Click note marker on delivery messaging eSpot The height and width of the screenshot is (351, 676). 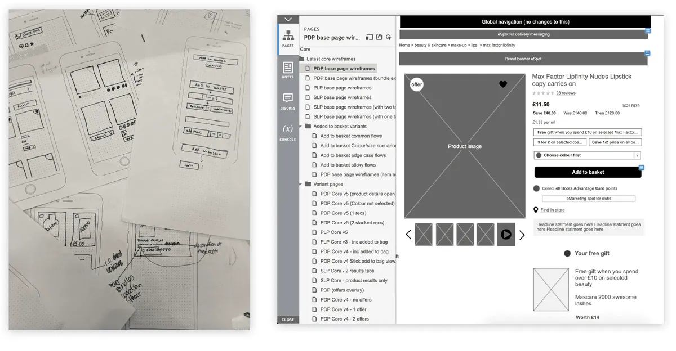pos(648,31)
